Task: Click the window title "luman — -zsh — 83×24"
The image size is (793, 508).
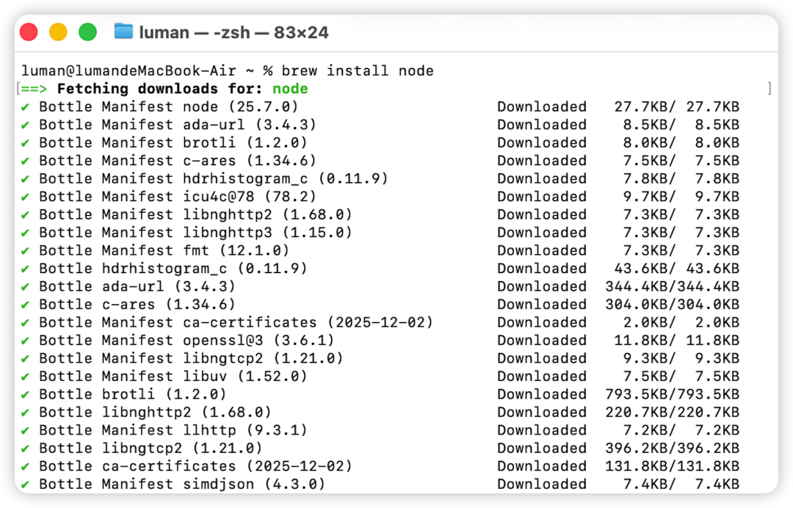Action: 233,32
